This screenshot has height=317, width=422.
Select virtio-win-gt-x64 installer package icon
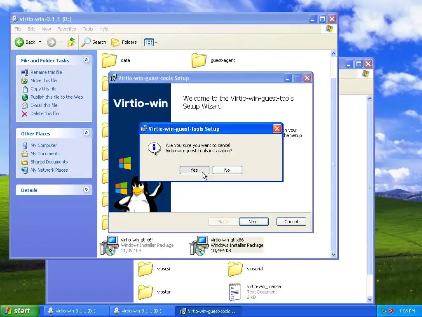click(109, 245)
